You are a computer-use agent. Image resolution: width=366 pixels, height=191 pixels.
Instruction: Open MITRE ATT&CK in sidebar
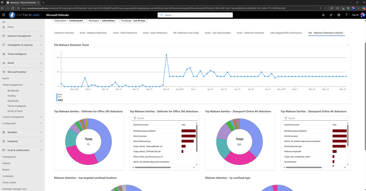(x=15, y=111)
